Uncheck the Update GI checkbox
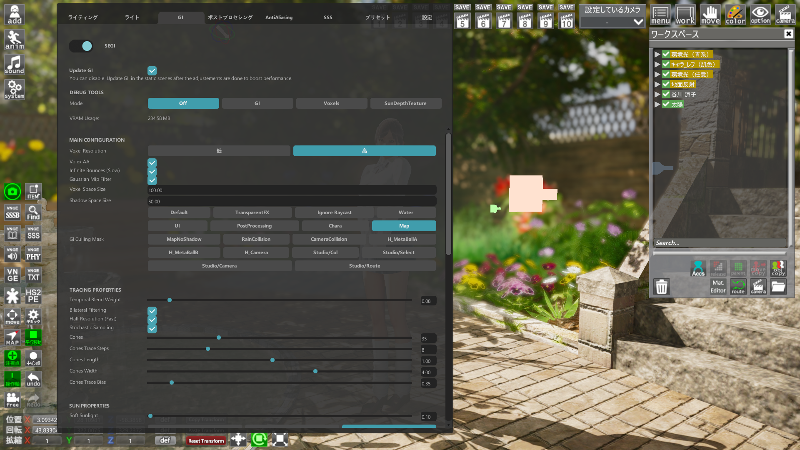This screenshot has height=450, width=800. click(152, 71)
